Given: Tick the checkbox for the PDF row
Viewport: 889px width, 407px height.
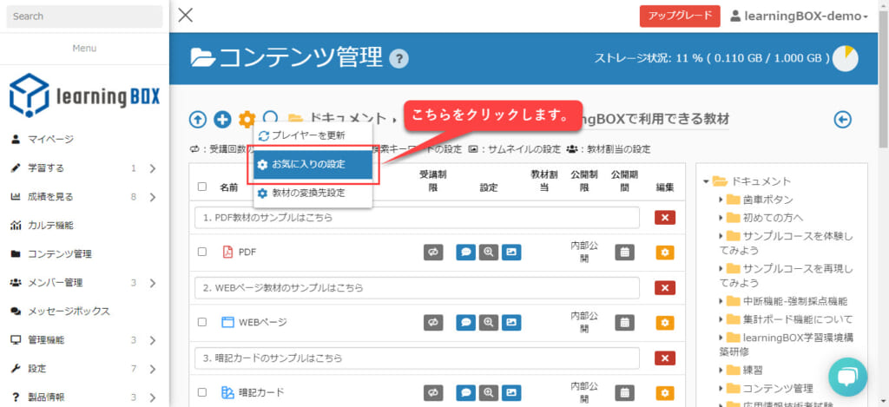Looking at the screenshot, I should point(202,253).
